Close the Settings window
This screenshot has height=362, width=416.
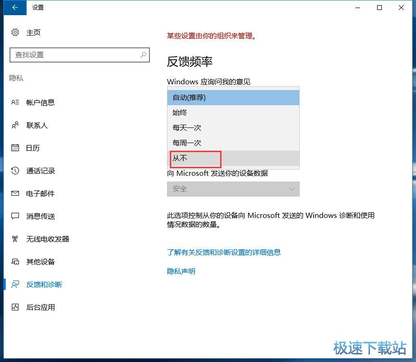pyautogui.click(x=401, y=8)
